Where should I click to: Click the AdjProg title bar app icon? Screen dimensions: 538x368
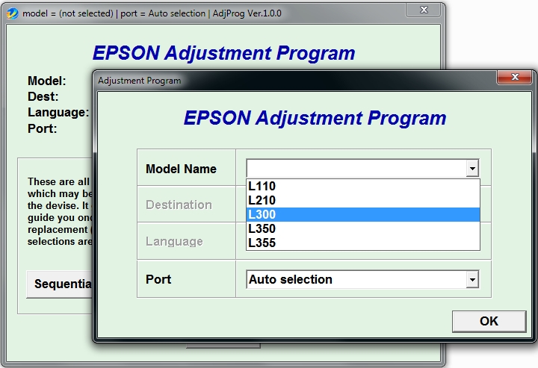(x=13, y=13)
